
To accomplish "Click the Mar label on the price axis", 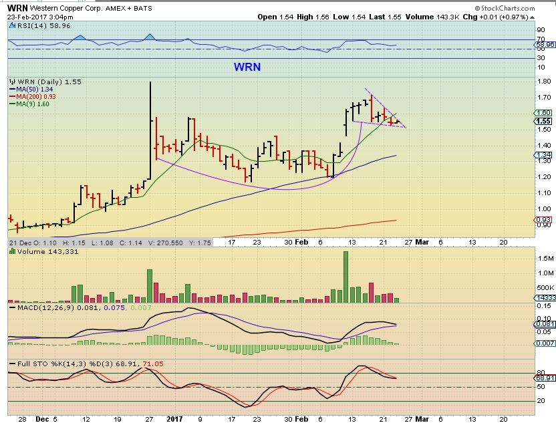I will click(422, 242).
